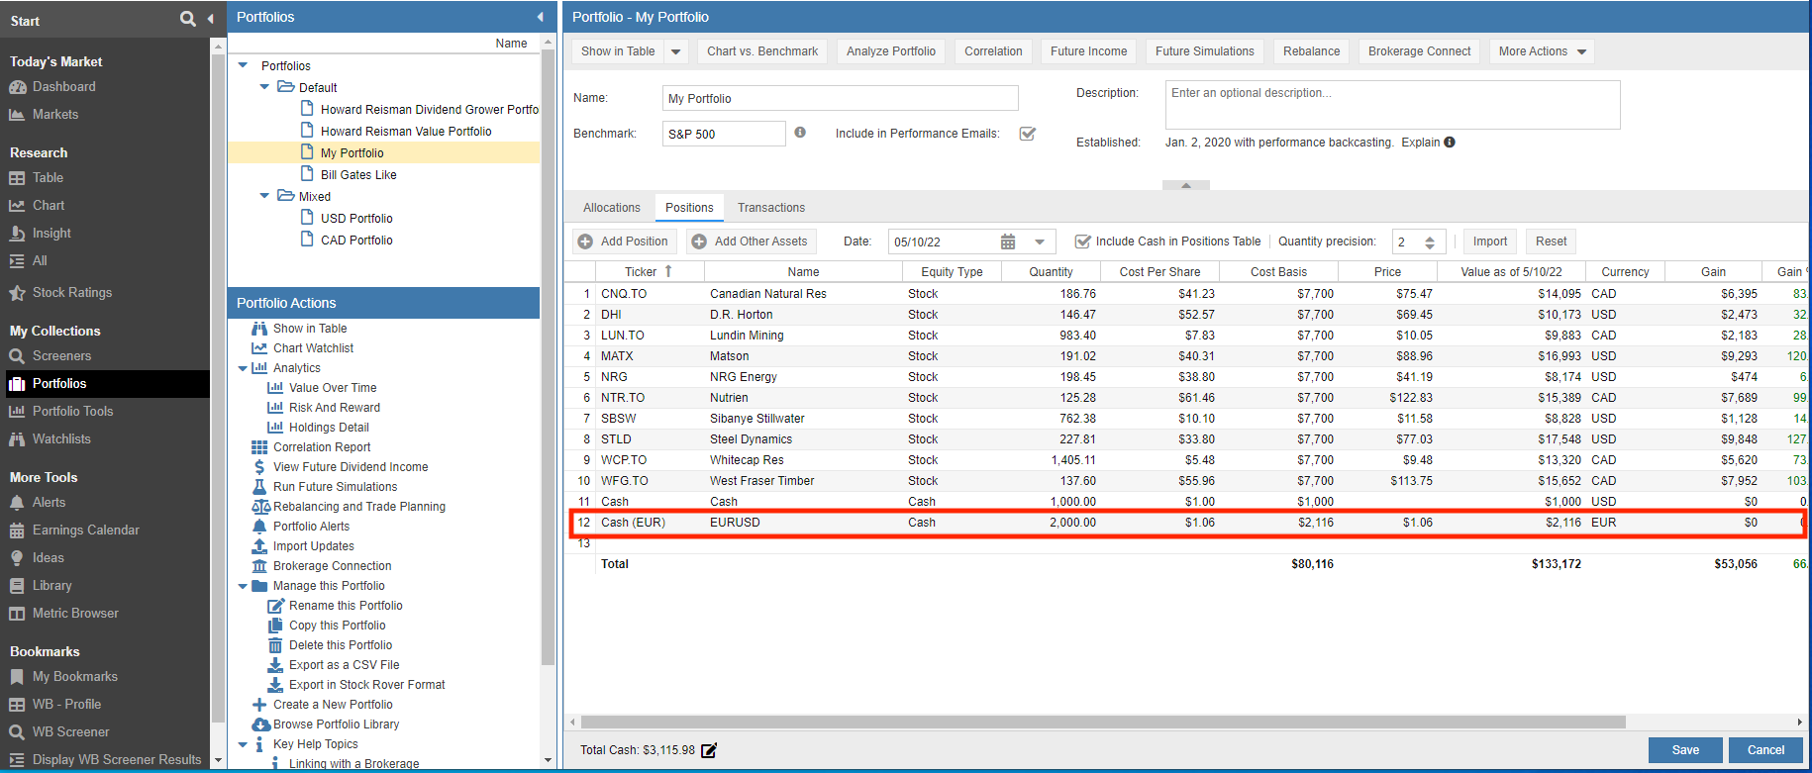
Task: Toggle Include Cash in Positions Table
Action: pos(1083,242)
